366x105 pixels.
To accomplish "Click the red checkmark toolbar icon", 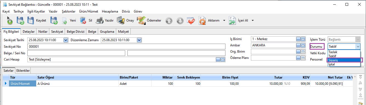I will click(191, 20).
